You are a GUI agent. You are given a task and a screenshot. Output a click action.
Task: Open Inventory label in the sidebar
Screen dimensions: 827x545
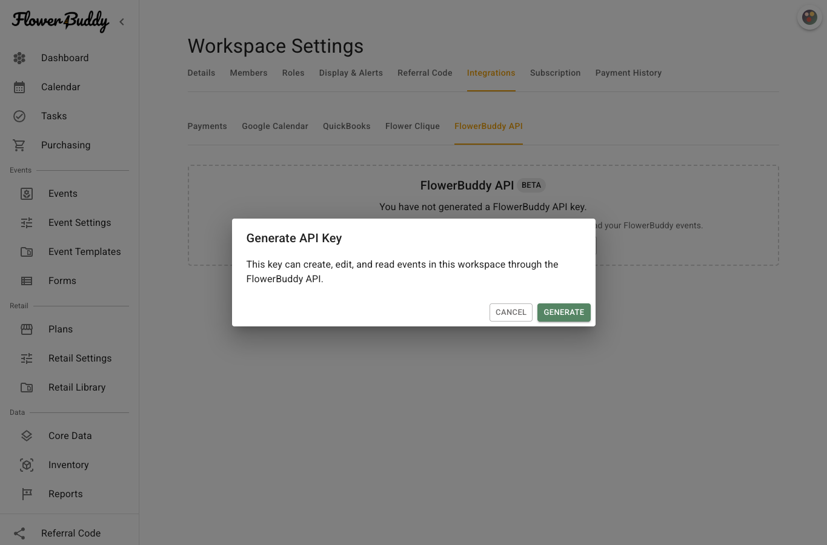pos(68,465)
